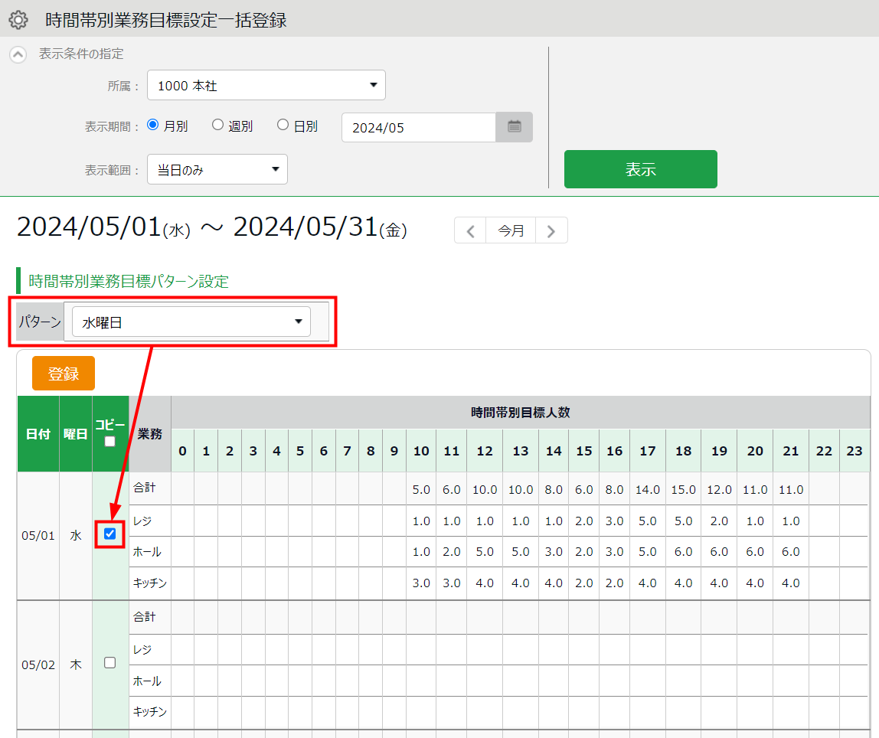The width and height of the screenshot is (879, 738).
Task: Click the 時間帯別目標人数 header
Action: tap(520, 413)
